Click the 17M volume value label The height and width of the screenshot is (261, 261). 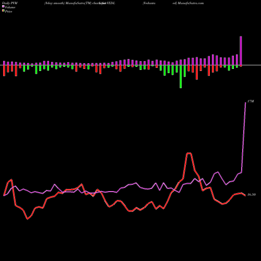(251, 101)
